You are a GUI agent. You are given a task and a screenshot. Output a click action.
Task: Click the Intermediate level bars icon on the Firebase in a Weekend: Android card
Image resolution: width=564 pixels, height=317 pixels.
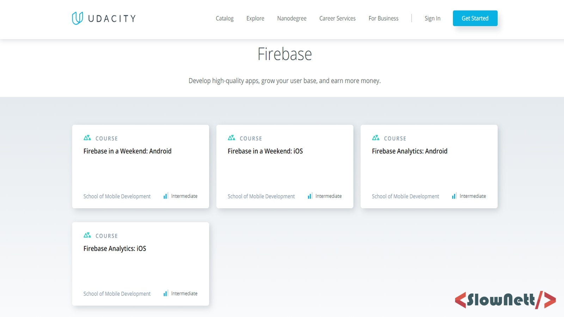click(165, 196)
